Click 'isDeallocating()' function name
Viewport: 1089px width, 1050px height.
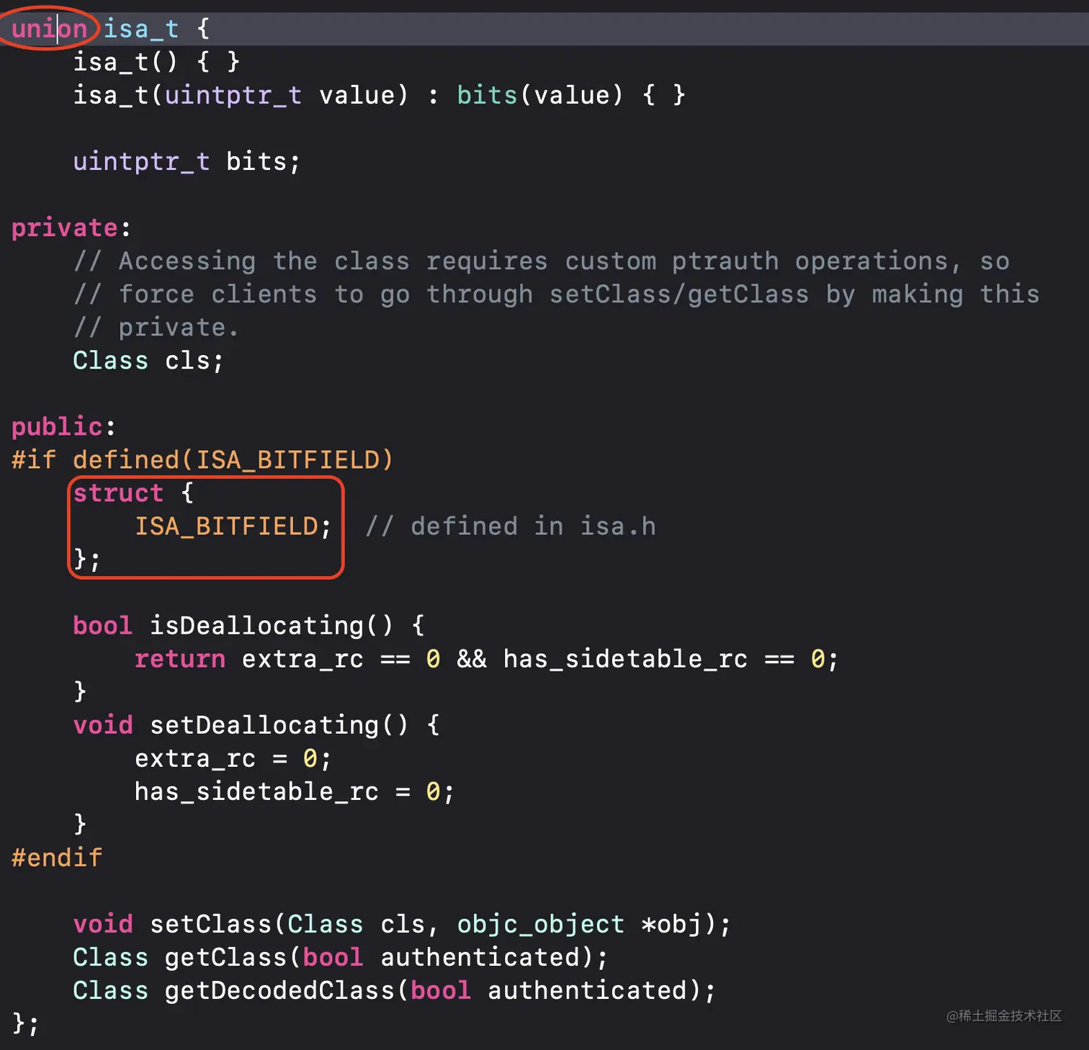click(272, 625)
